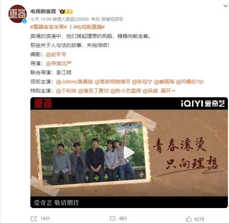Click the repost share icon
Image resolution: width=229 pixels, height=223 pixels.
[x=34, y=219]
